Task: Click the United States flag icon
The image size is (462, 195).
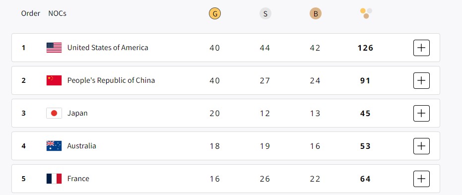Action: pyautogui.click(x=54, y=48)
